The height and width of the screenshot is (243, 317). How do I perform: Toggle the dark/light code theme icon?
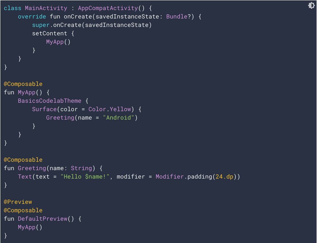311,5
